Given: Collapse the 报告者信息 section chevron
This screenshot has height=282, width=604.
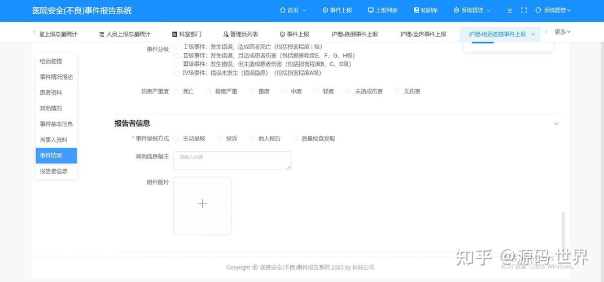Looking at the screenshot, I should (556, 124).
